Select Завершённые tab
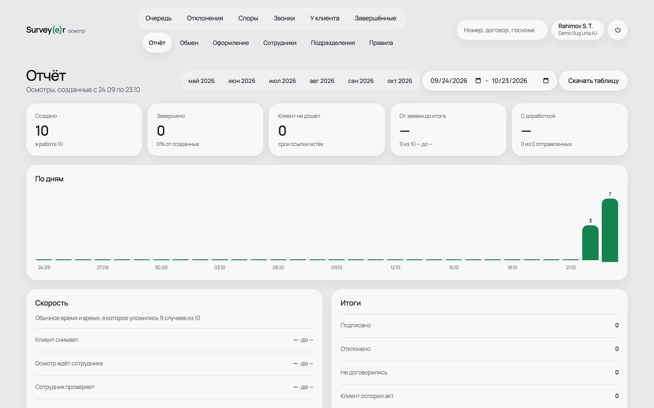 tap(375, 18)
